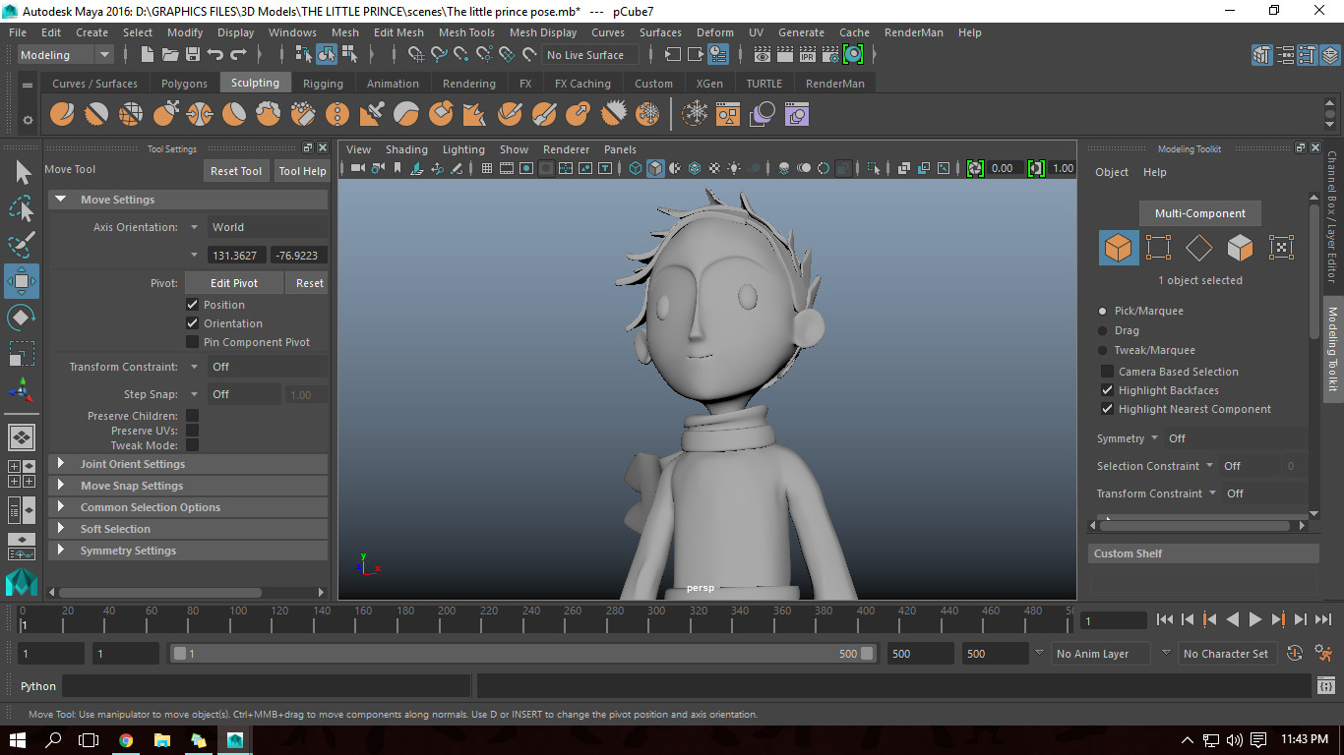Select the Paint Selection tool

pyautogui.click(x=22, y=245)
